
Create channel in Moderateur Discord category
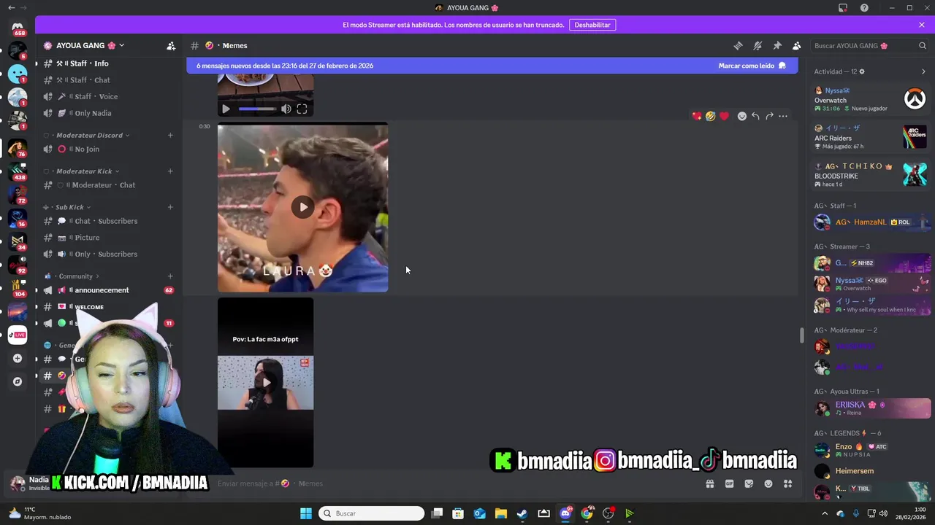click(170, 135)
